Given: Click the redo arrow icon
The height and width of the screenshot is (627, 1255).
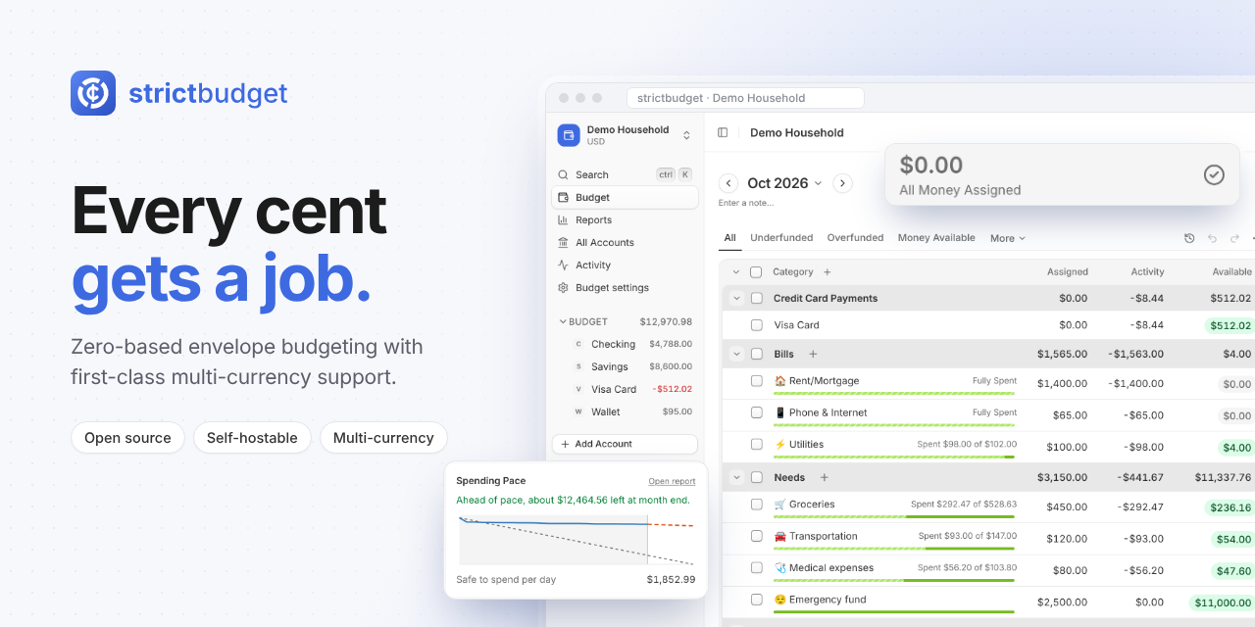Looking at the screenshot, I should pyautogui.click(x=1234, y=238).
